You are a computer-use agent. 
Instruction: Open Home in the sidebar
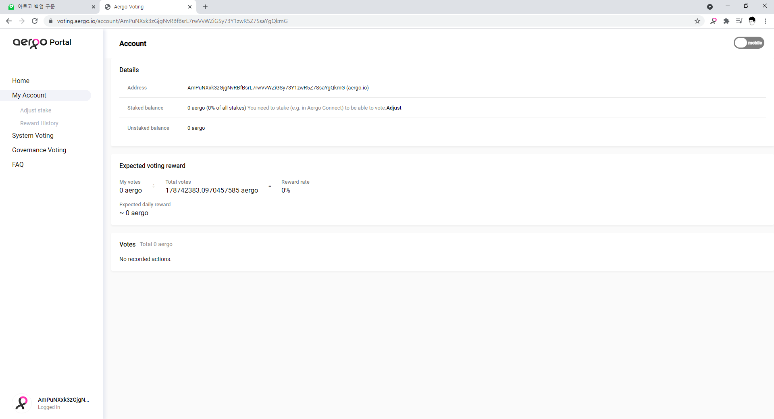pyautogui.click(x=21, y=81)
